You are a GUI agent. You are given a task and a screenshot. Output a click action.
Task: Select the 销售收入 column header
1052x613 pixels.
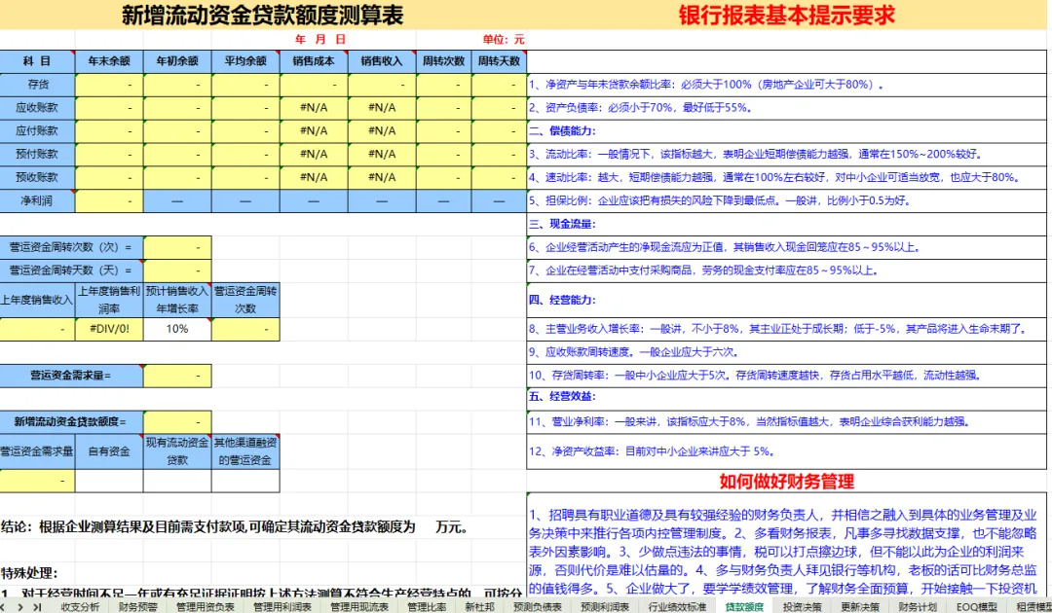coord(382,61)
